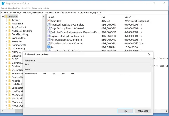The image size is (169, 116).
Task: Expand the Modules key
Action: pos(6,102)
